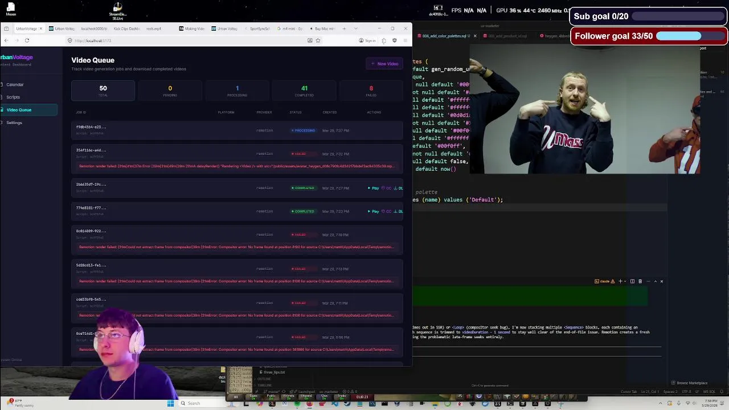Download the 774e8101 job video
Viewport: 729px width, 410px height.
(x=399, y=211)
